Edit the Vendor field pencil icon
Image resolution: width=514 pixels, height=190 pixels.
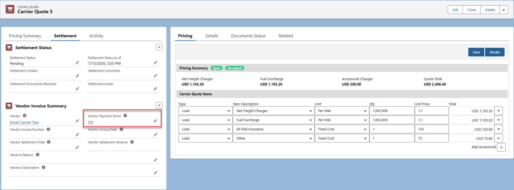(77, 121)
